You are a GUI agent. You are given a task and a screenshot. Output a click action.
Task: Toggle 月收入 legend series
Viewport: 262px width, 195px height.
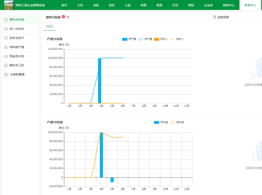pos(161,39)
